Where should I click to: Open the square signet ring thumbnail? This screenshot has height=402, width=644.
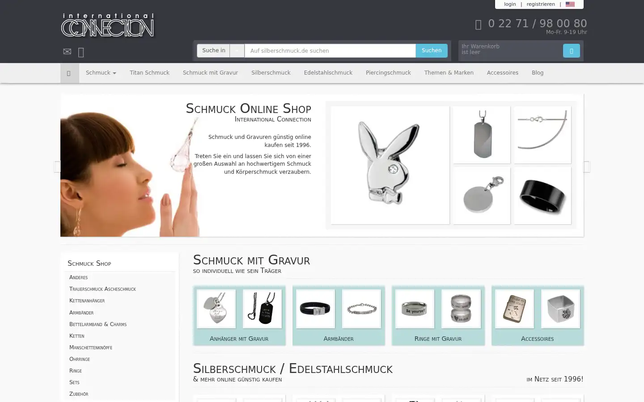(x=560, y=309)
